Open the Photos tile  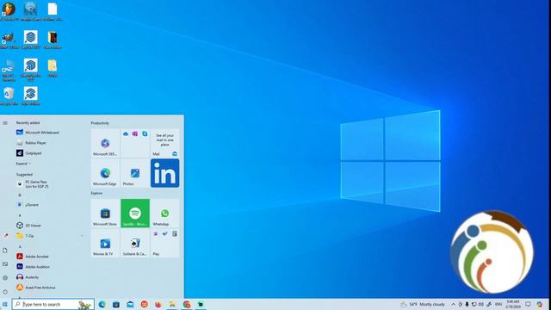pos(135,173)
